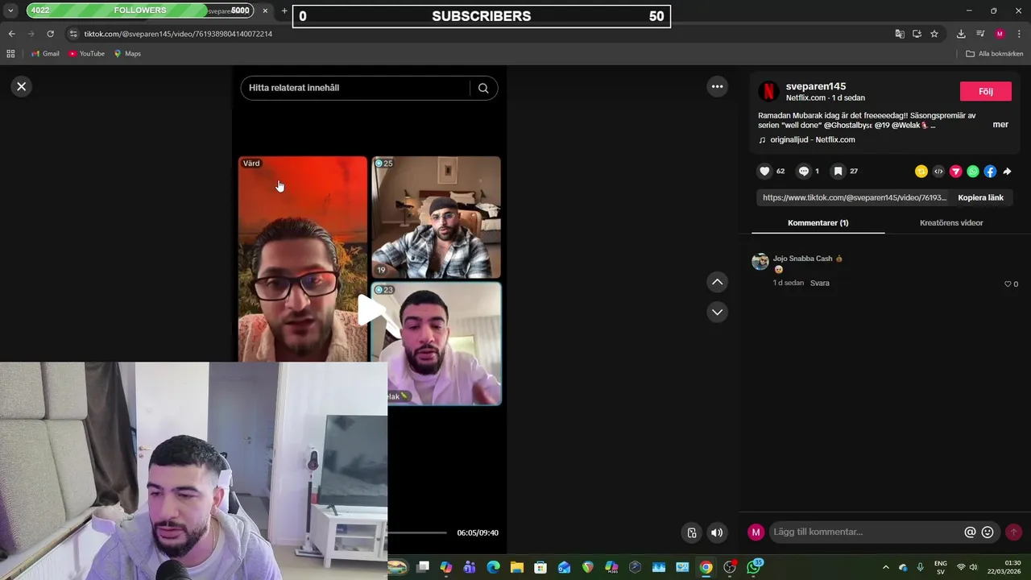Reload the page
Image resolution: width=1031 pixels, height=580 pixels.
50,34
